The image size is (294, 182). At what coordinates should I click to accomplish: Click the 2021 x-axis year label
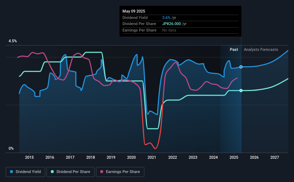[152, 157]
